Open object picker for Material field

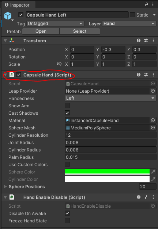pyautogui.click(x=153, y=120)
